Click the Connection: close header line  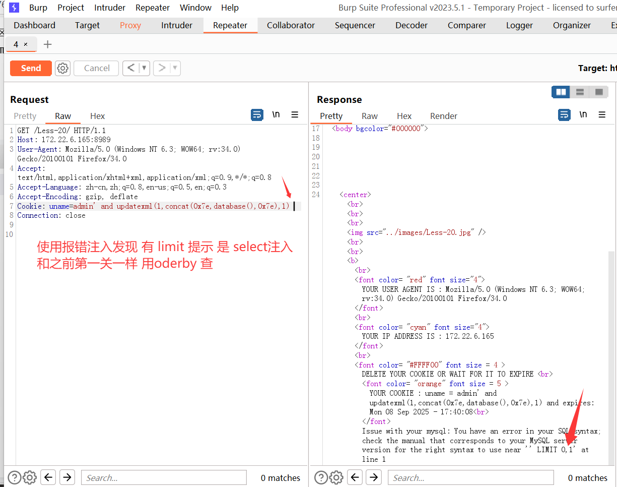pos(51,215)
